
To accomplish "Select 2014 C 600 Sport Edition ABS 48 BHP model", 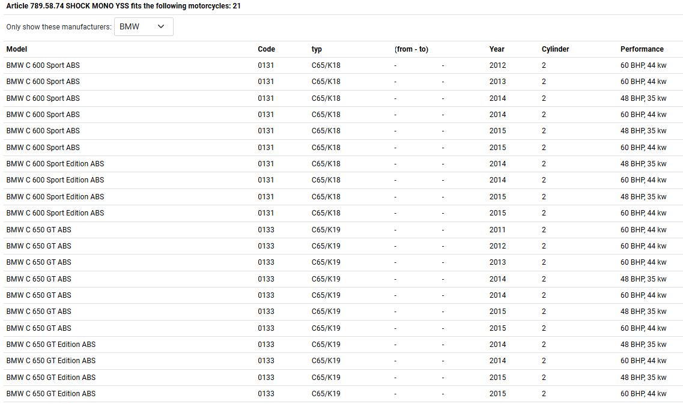I will click(55, 164).
